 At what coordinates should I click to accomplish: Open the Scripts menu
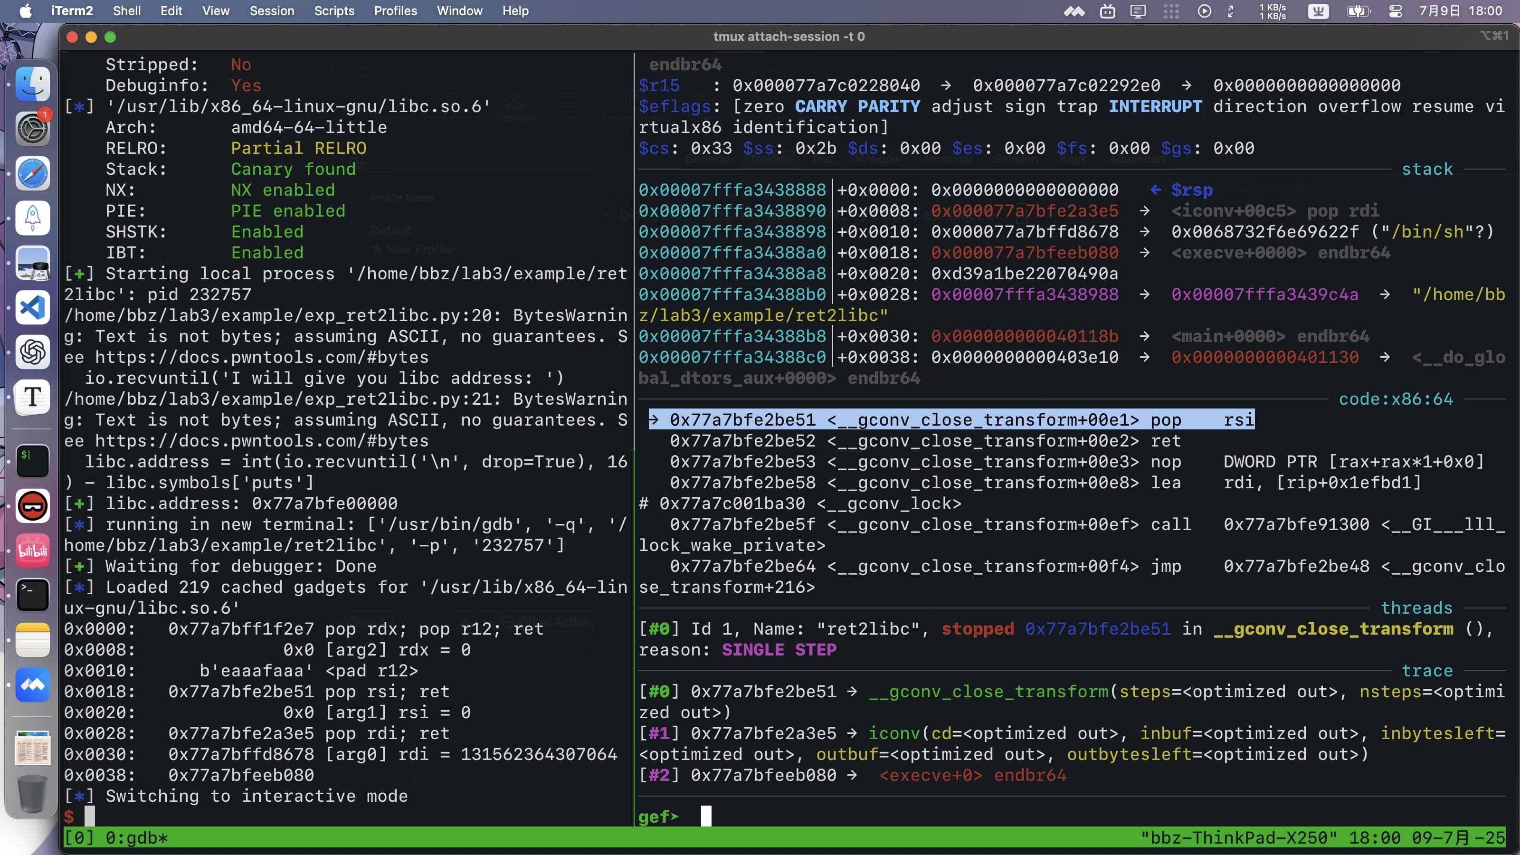[334, 11]
